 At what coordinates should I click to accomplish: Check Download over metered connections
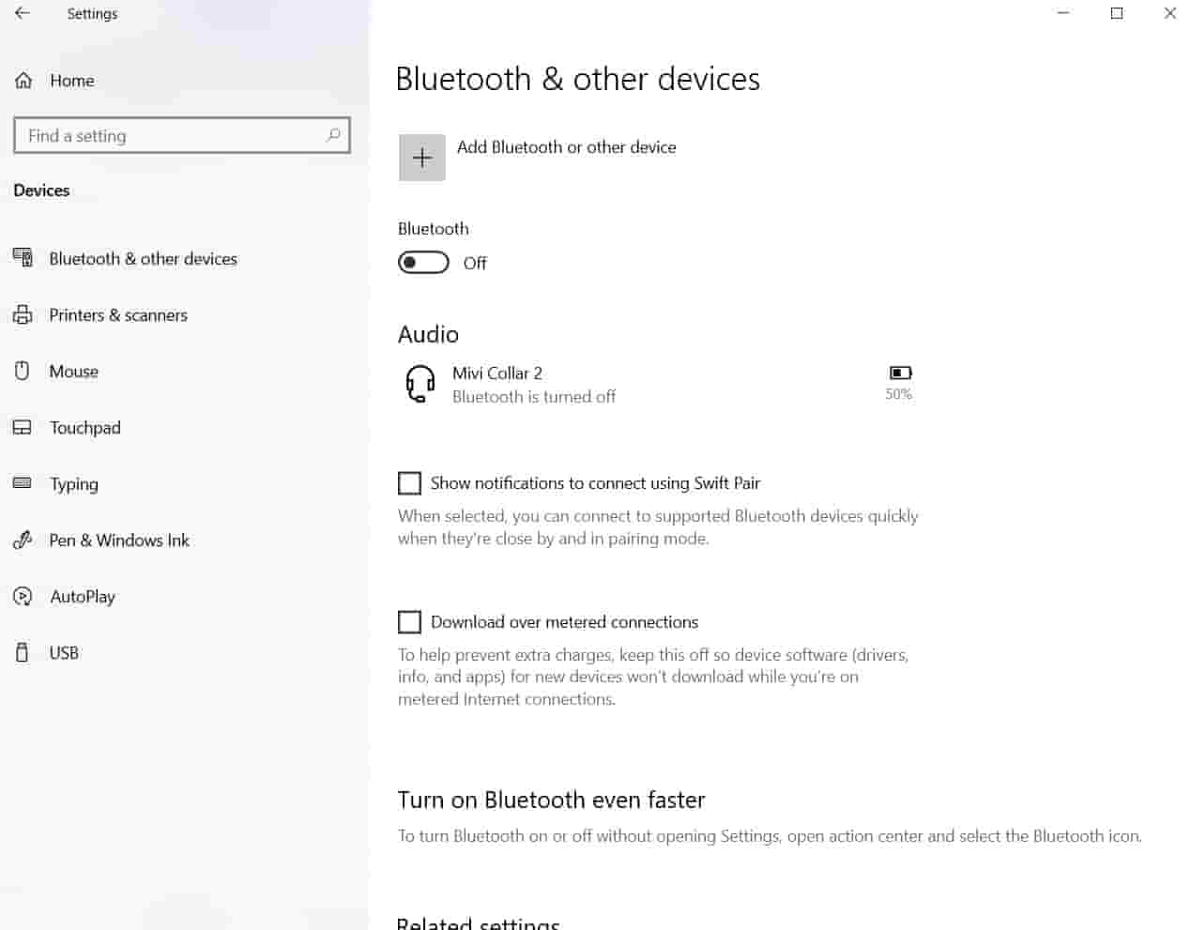409,622
